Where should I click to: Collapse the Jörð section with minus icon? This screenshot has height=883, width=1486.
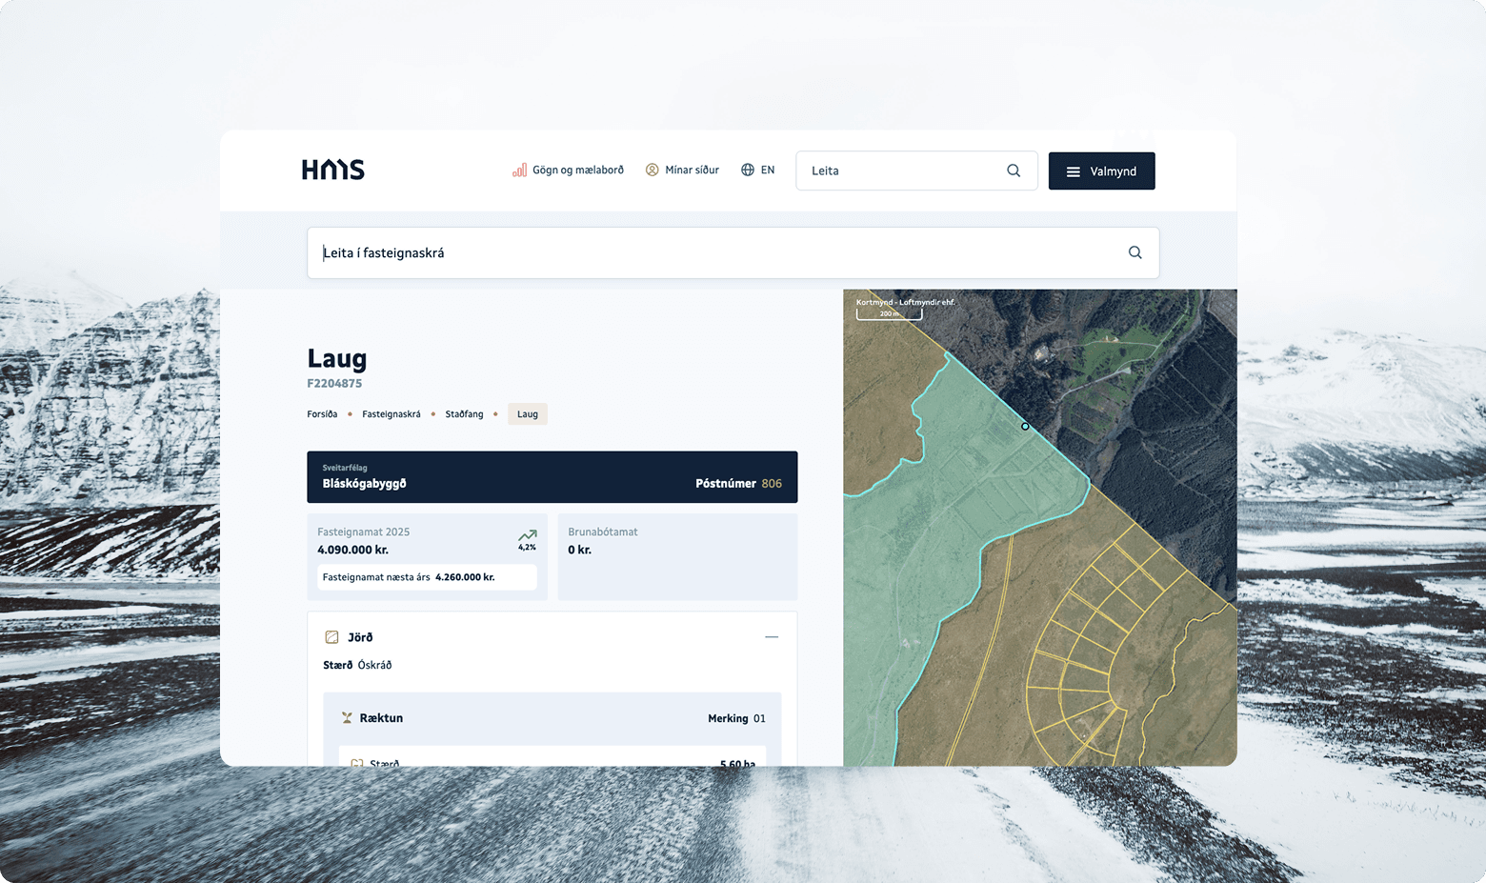pos(772,637)
